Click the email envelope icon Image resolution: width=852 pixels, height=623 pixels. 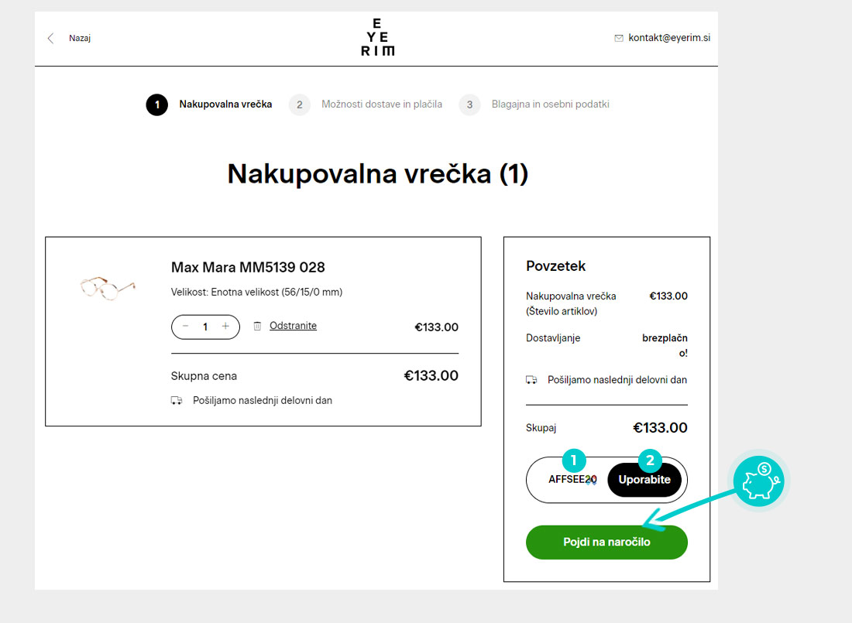[619, 38]
